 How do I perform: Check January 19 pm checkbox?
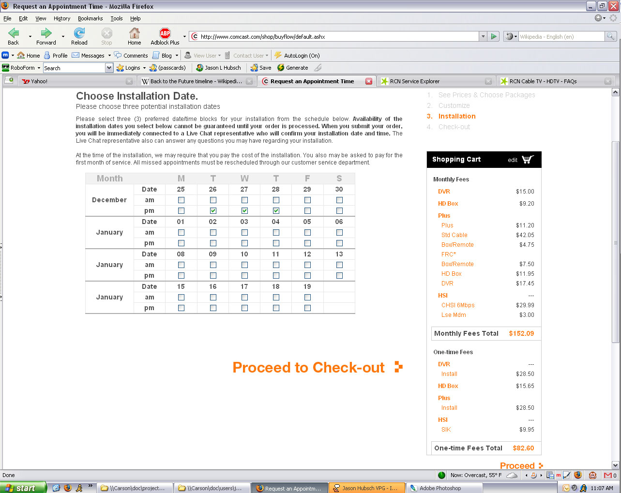pos(307,308)
